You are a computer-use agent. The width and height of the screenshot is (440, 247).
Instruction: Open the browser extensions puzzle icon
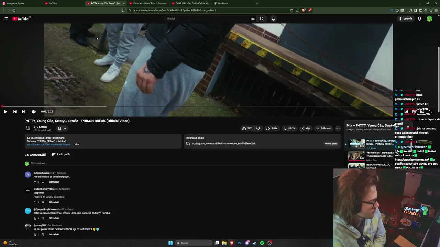397,10
